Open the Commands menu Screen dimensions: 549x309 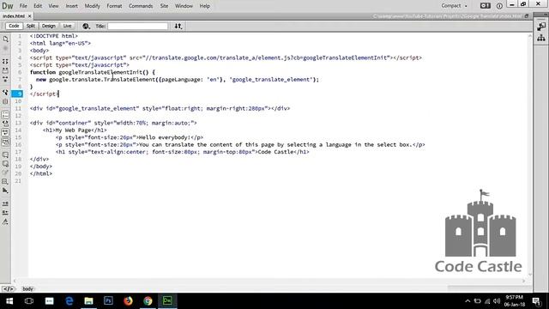tap(141, 6)
